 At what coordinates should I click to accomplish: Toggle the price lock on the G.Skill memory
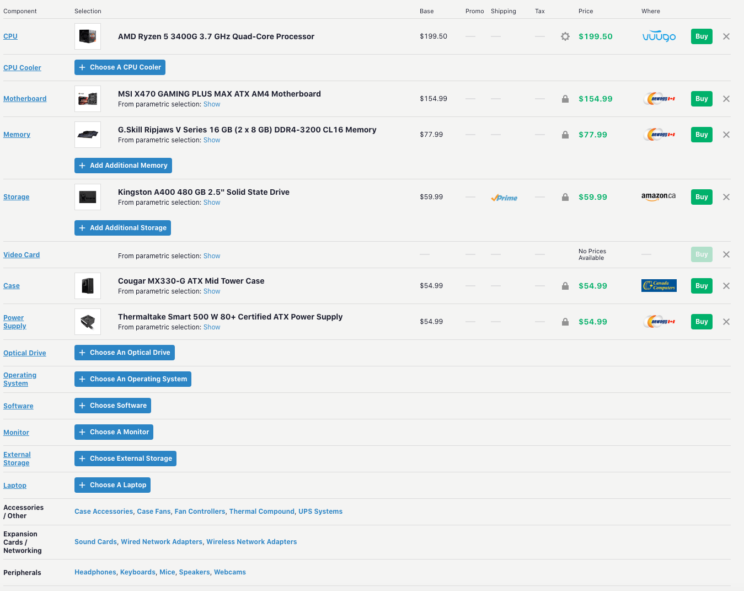(x=565, y=134)
